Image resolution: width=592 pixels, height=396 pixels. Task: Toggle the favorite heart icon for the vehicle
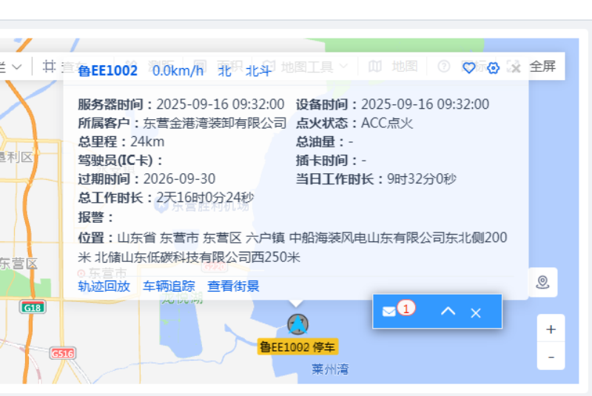(468, 67)
